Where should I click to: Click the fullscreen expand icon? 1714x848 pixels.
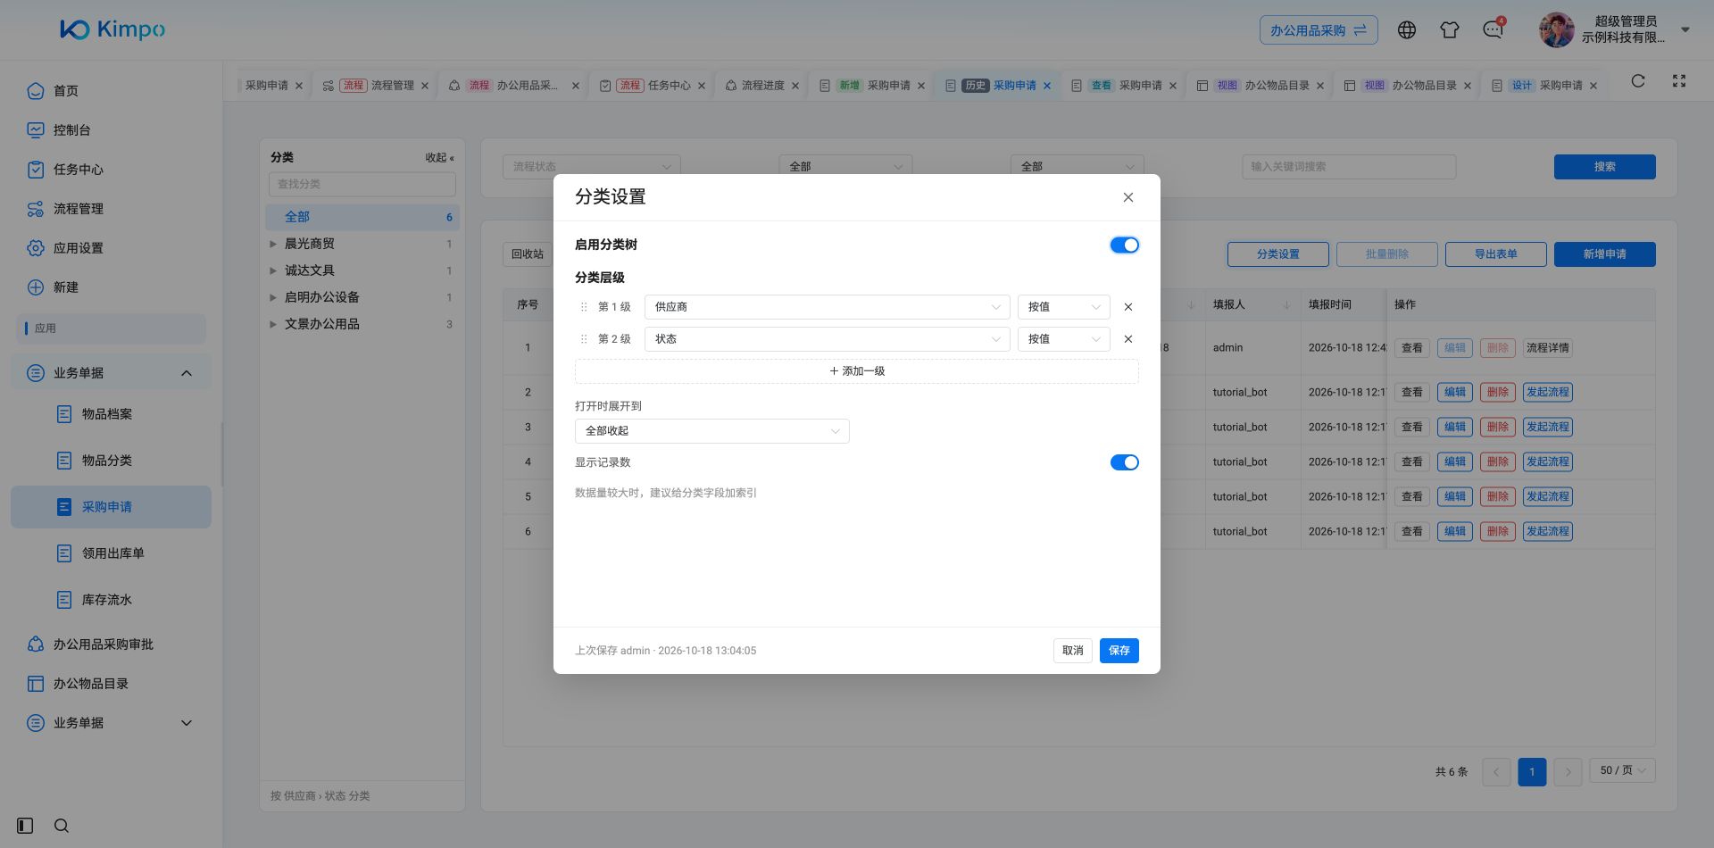click(x=1679, y=80)
